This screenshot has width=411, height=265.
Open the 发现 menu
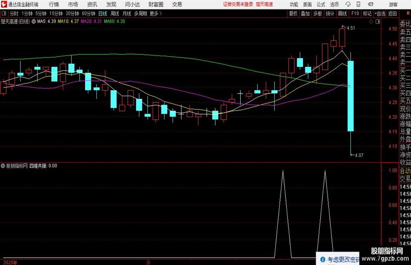point(111,4)
